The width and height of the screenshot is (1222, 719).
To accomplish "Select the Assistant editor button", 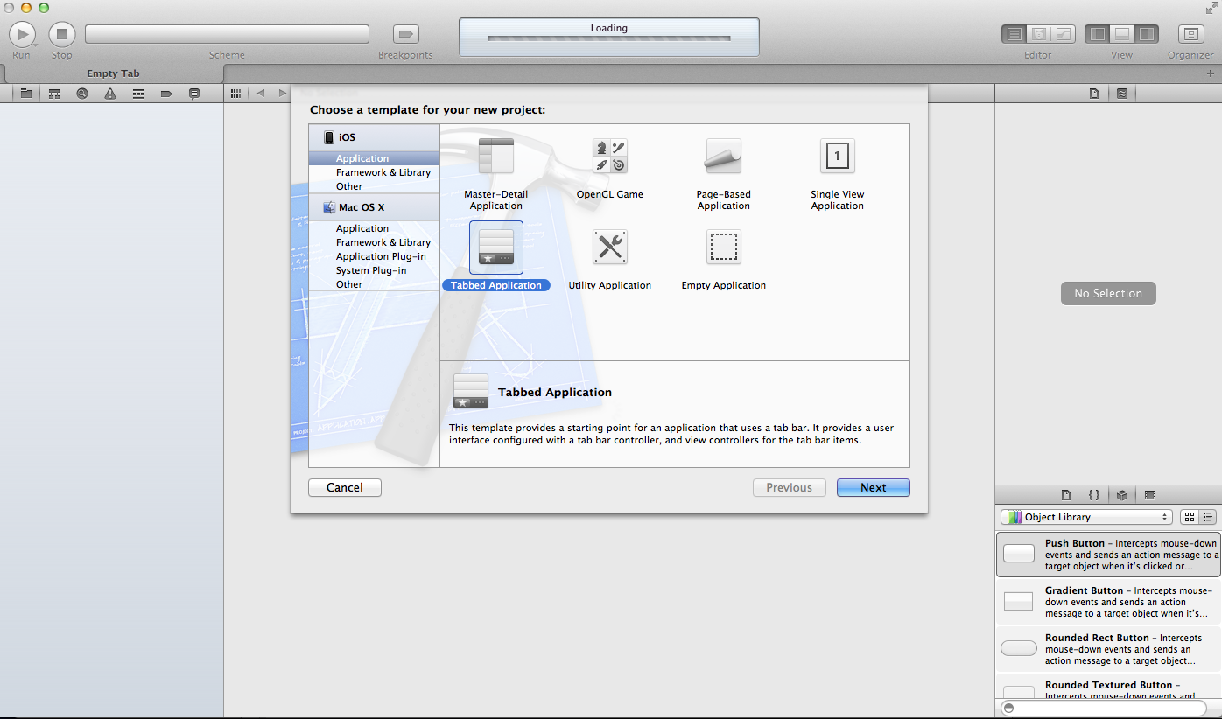I will click(1039, 34).
